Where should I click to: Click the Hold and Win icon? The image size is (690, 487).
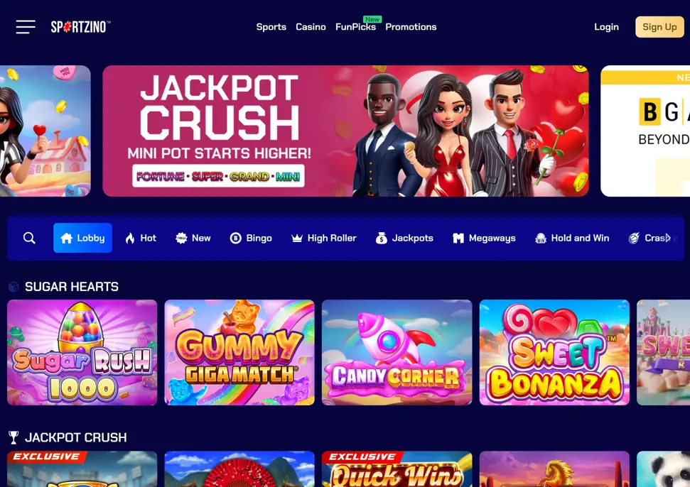pyautogui.click(x=540, y=238)
